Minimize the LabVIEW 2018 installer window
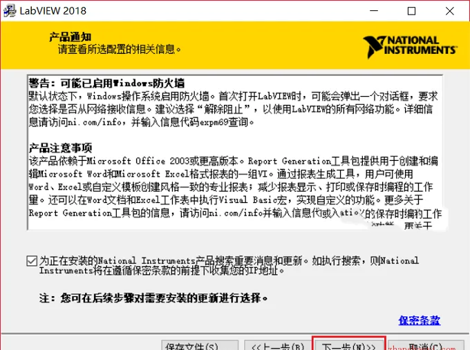Image resolution: width=470 pixels, height=350 pixels. click(374, 11)
